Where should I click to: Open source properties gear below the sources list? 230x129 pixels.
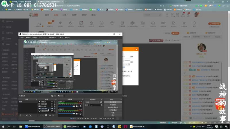(46, 115)
